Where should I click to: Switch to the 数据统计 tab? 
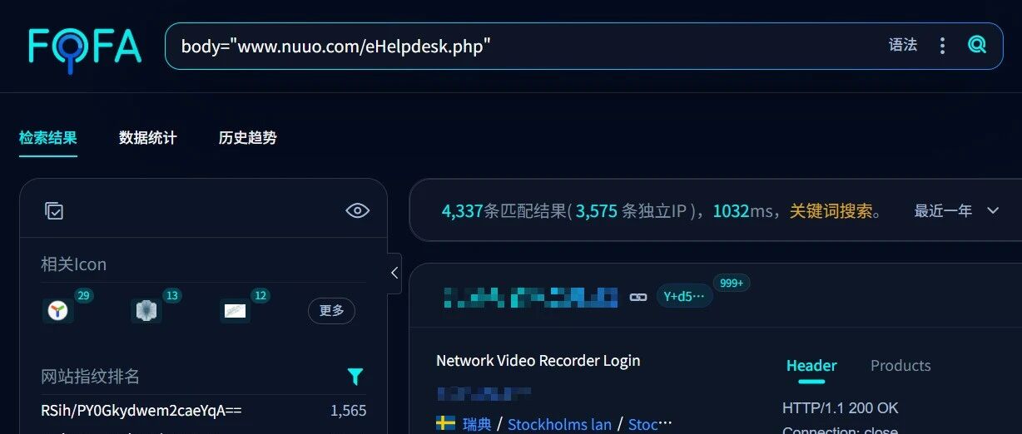click(147, 138)
